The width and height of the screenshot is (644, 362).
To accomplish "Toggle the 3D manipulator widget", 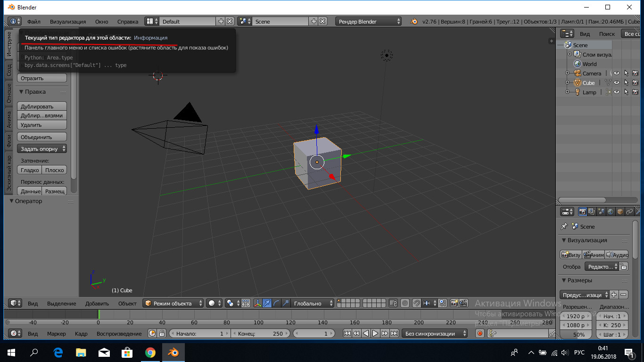I will tap(258, 303).
